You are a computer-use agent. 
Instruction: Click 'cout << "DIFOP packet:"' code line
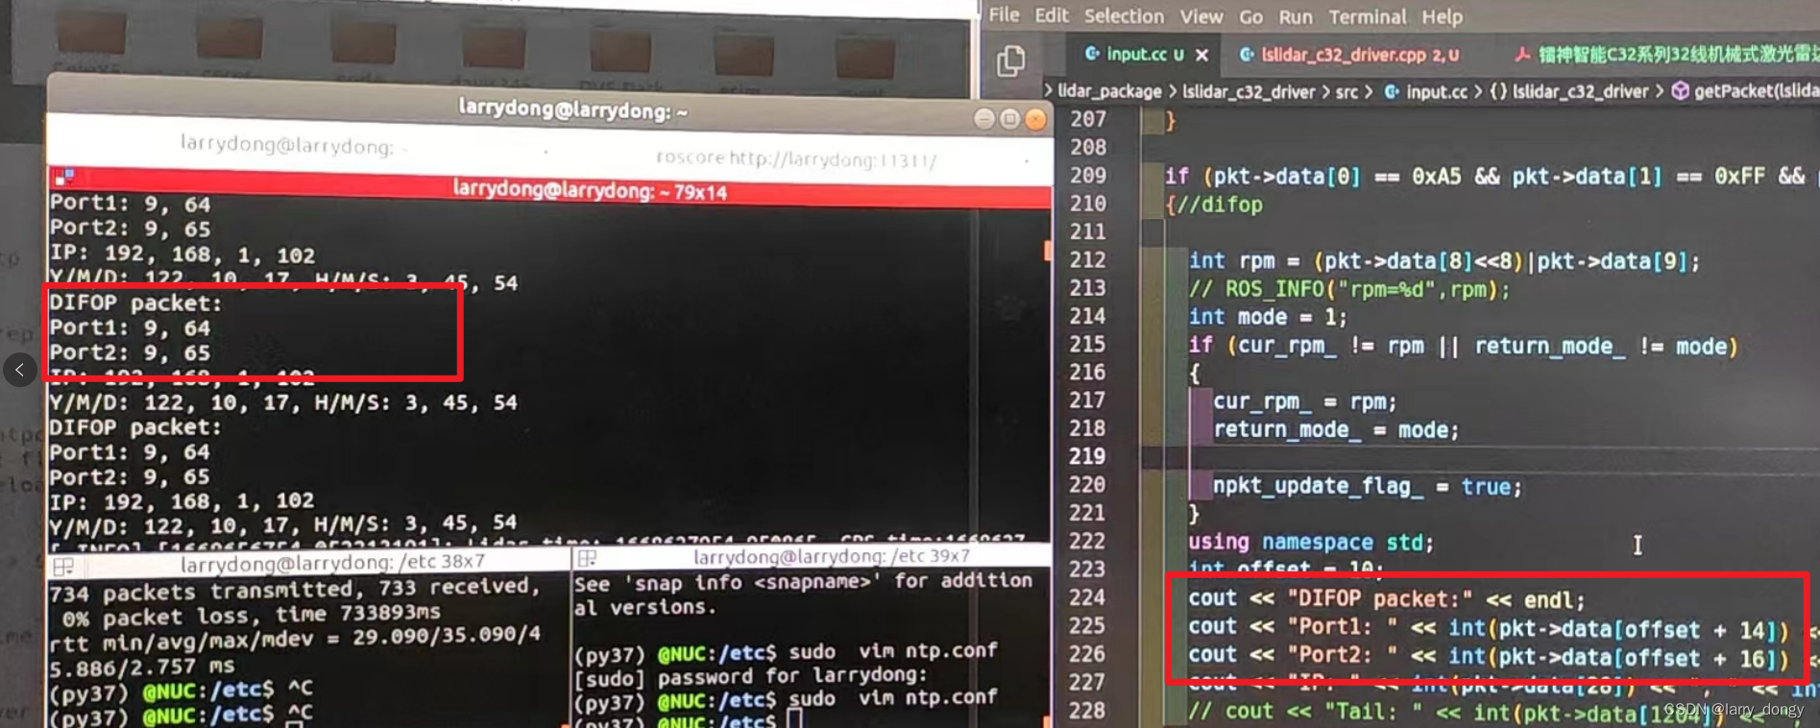(1387, 599)
